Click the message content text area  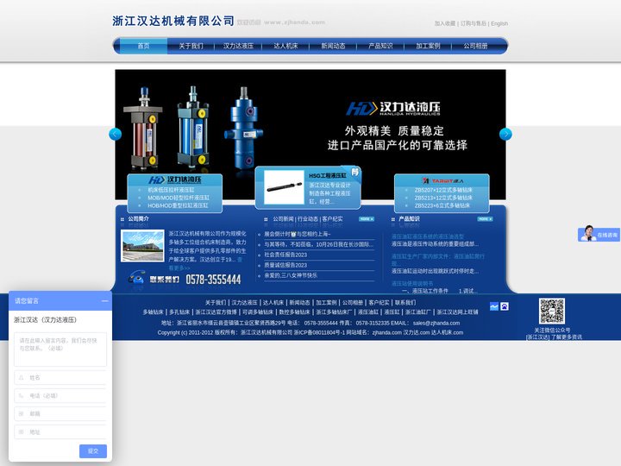[60, 349]
